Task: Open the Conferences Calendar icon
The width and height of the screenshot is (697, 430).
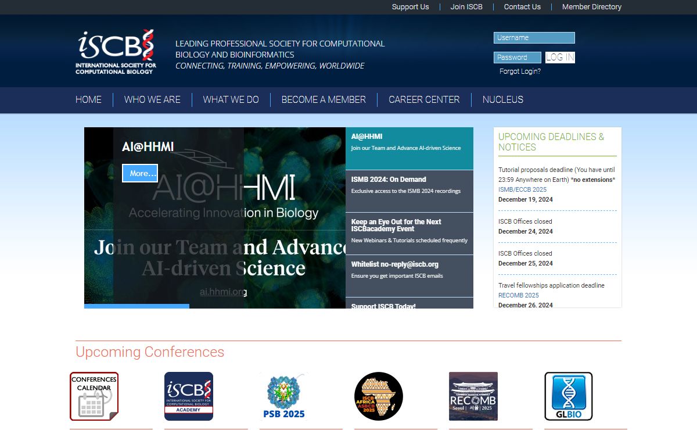Action: (x=94, y=396)
